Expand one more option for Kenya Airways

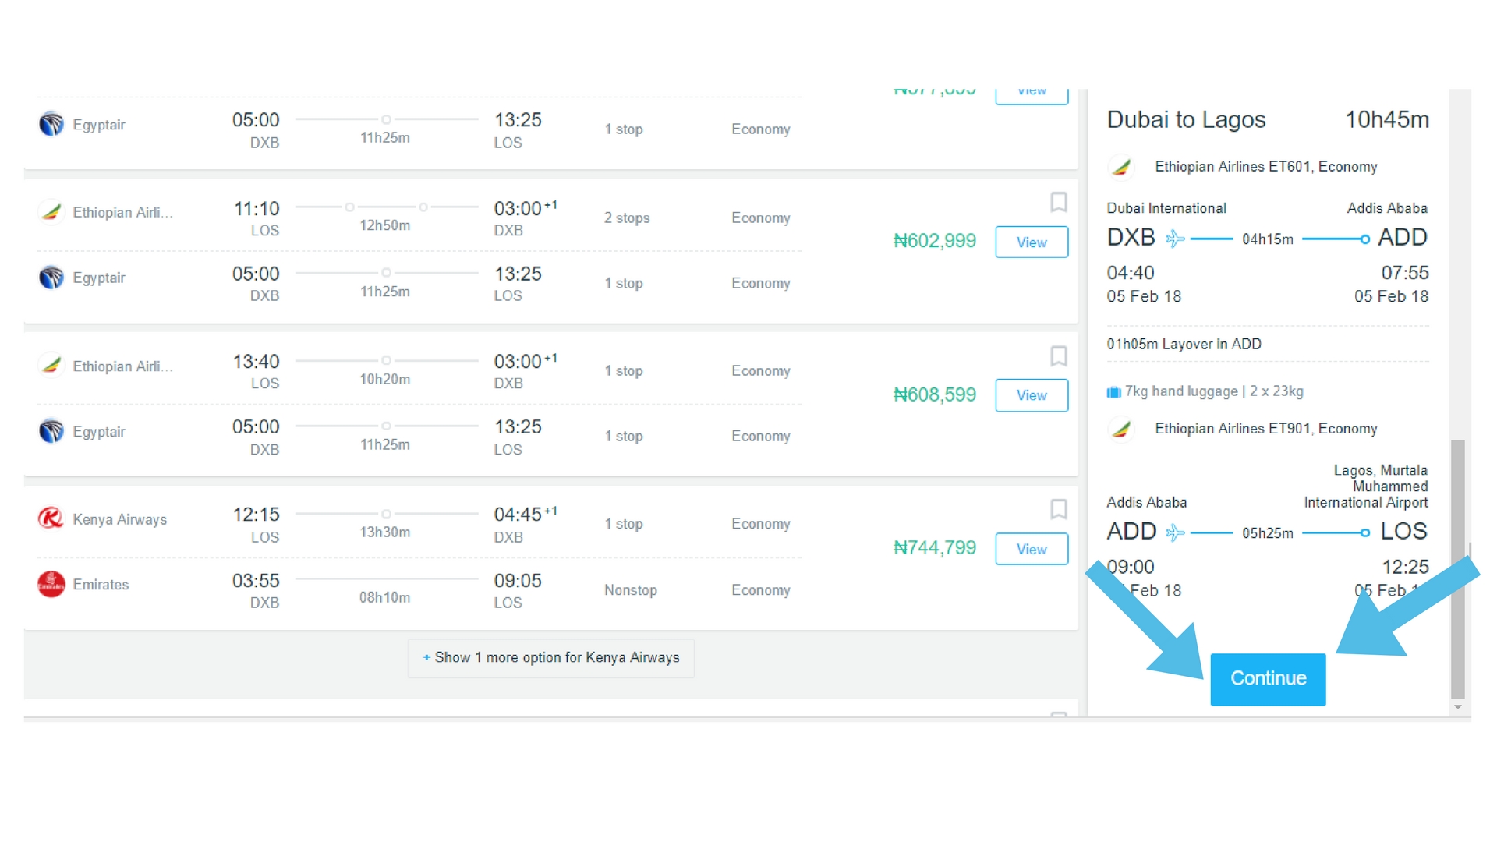click(x=550, y=658)
